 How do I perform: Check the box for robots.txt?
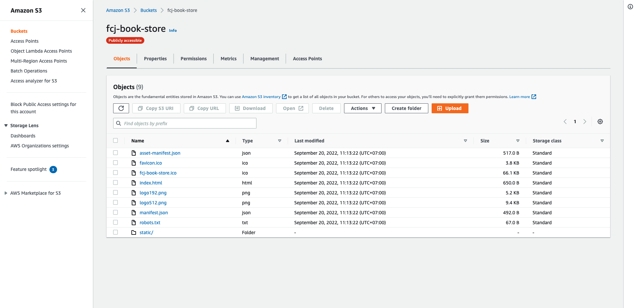115,222
